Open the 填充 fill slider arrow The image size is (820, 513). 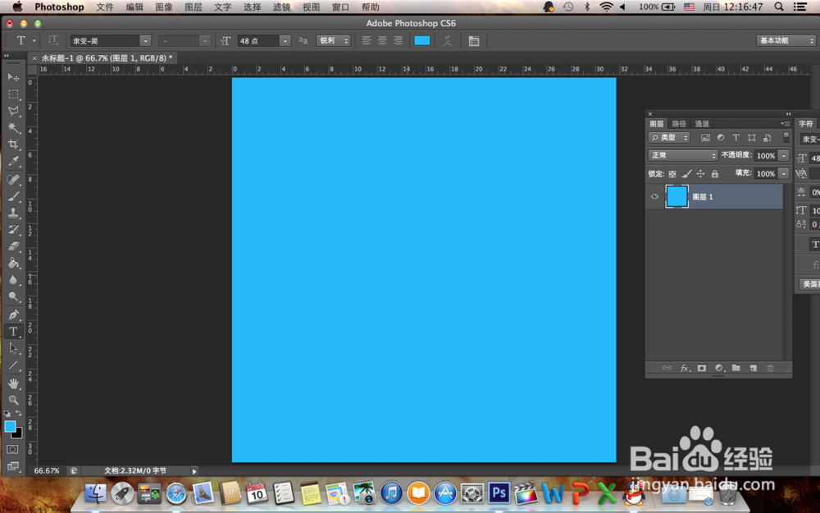783,173
